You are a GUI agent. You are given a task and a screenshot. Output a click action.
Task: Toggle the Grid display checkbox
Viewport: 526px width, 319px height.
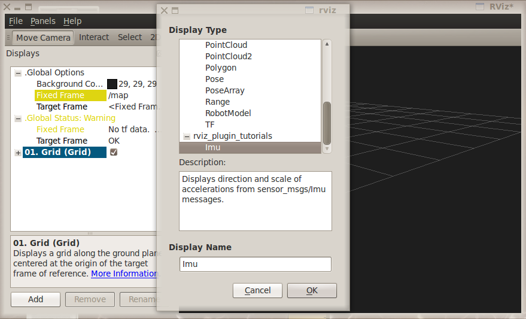[114, 153]
